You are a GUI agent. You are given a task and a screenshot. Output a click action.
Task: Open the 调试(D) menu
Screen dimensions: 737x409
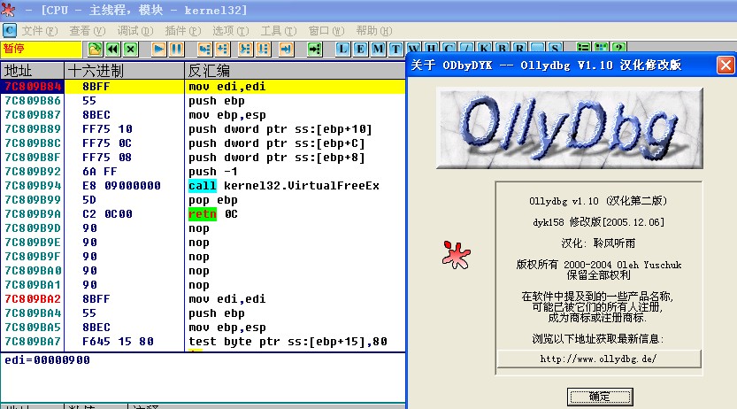[x=135, y=31]
